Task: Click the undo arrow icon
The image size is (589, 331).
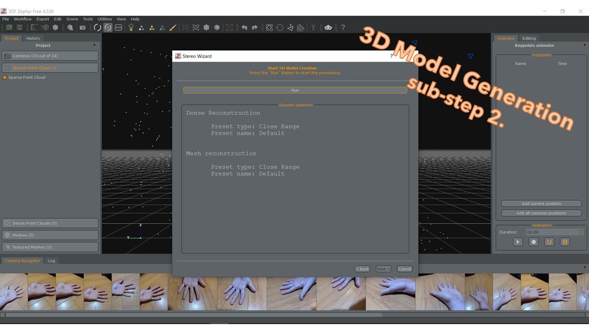Action: coord(244,28)
